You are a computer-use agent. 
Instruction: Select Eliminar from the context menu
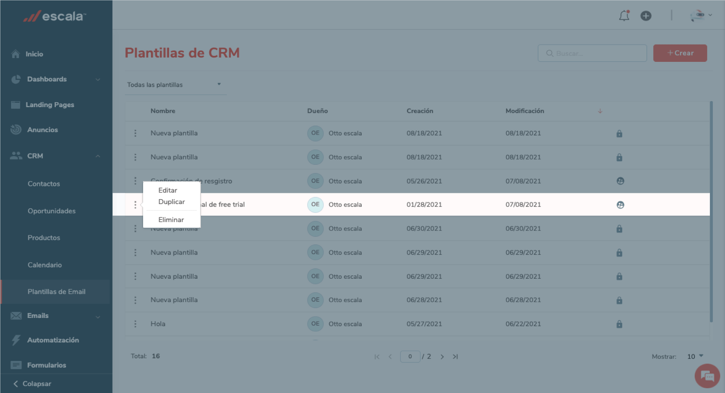(x=171, y=220)
